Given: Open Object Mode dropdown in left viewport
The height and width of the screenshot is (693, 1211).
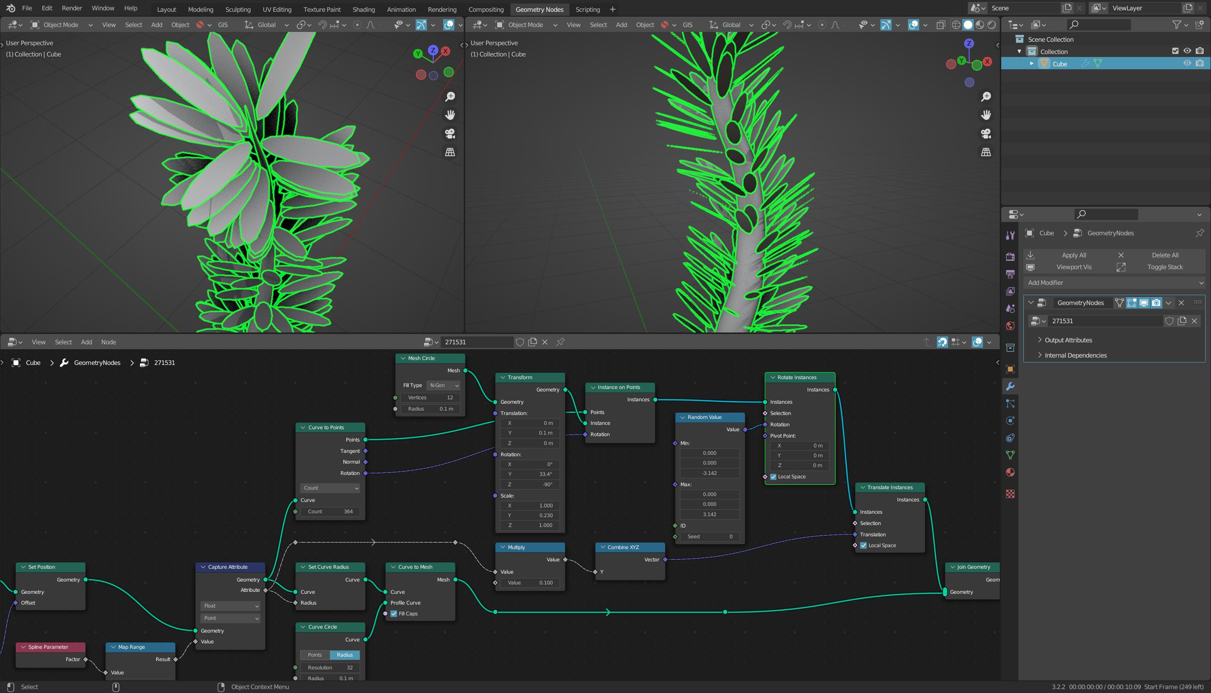Looking at the screenshot, I should [x=62, y=25].
